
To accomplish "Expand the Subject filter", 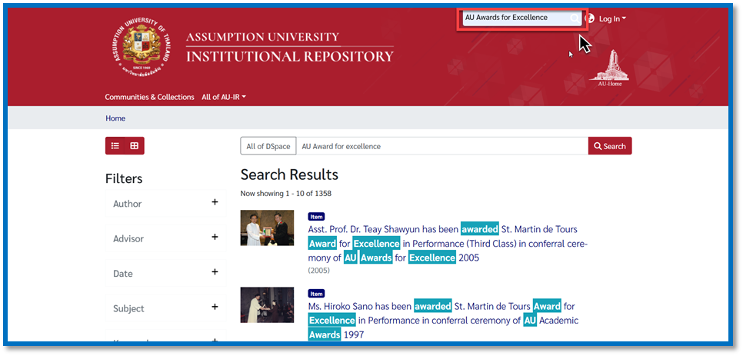I will pos(215,308).
